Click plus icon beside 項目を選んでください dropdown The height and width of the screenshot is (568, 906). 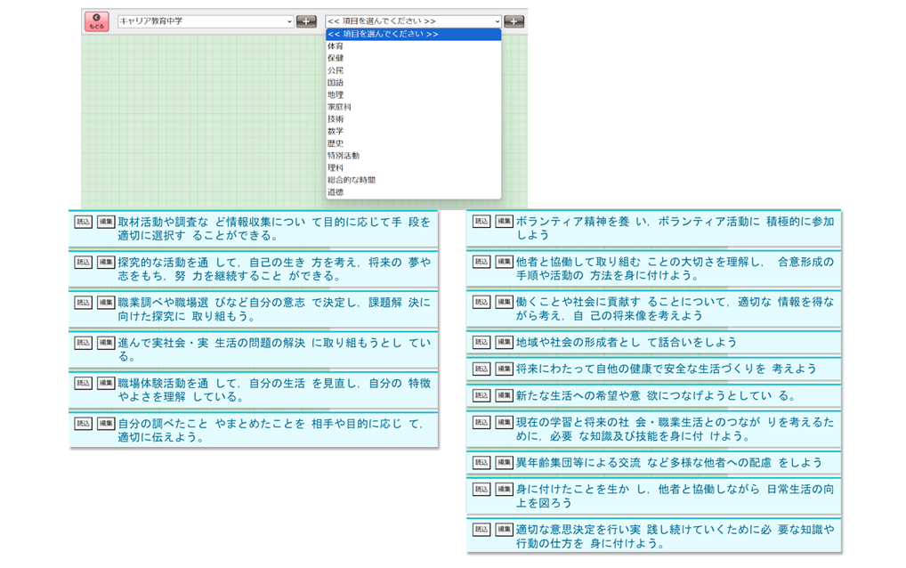514,21
